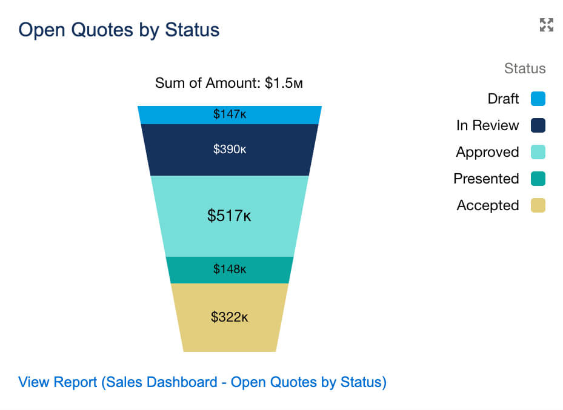Click the Open Quotes by Status title

coord(119,30)
